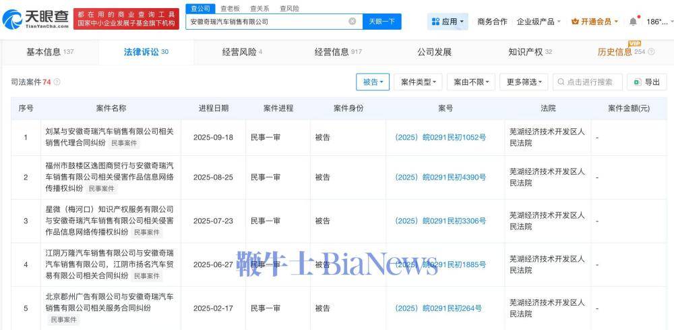Image resolution: width=674 pixels, height=330 pixels.
Task: Select the 查老板 search tab
Action: click(x=230, y=8)
